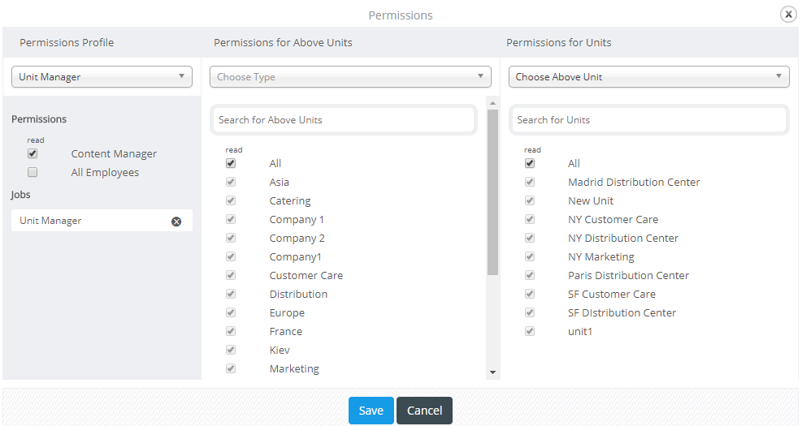Click the above units list scrollbar thumb
This screenshot has height=426, width=802.
click(492, 192)
